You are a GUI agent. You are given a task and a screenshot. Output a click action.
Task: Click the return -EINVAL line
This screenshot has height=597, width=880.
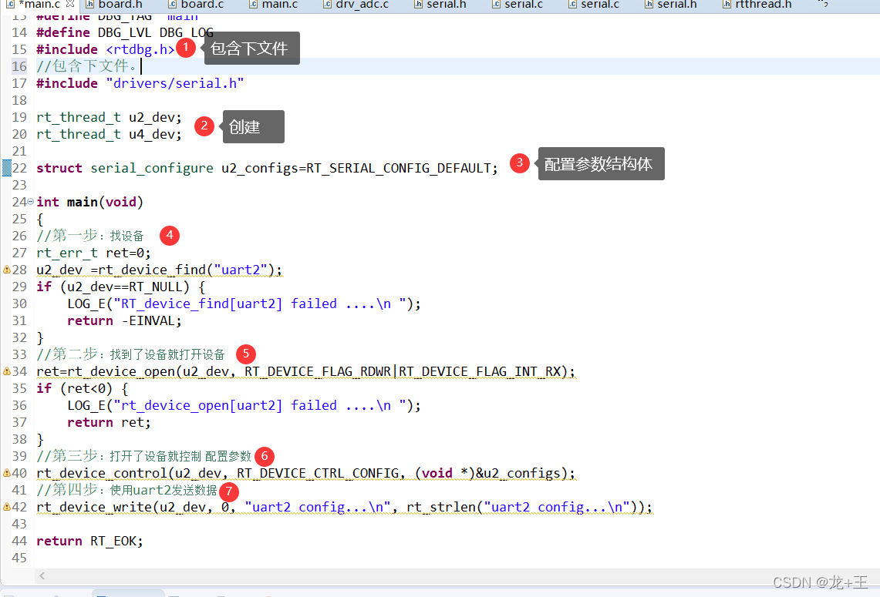point(125,320)
